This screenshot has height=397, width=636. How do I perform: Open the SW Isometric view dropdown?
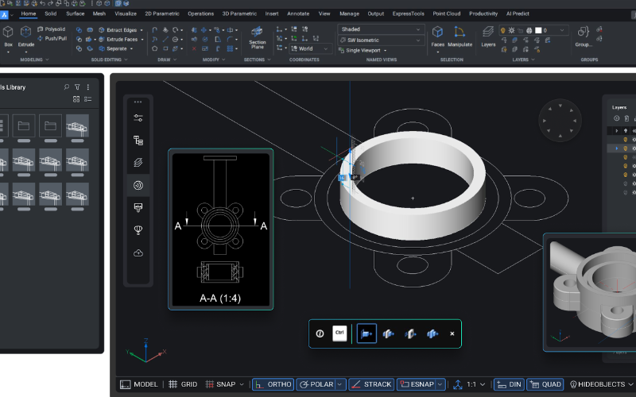[x=381, y=40]
